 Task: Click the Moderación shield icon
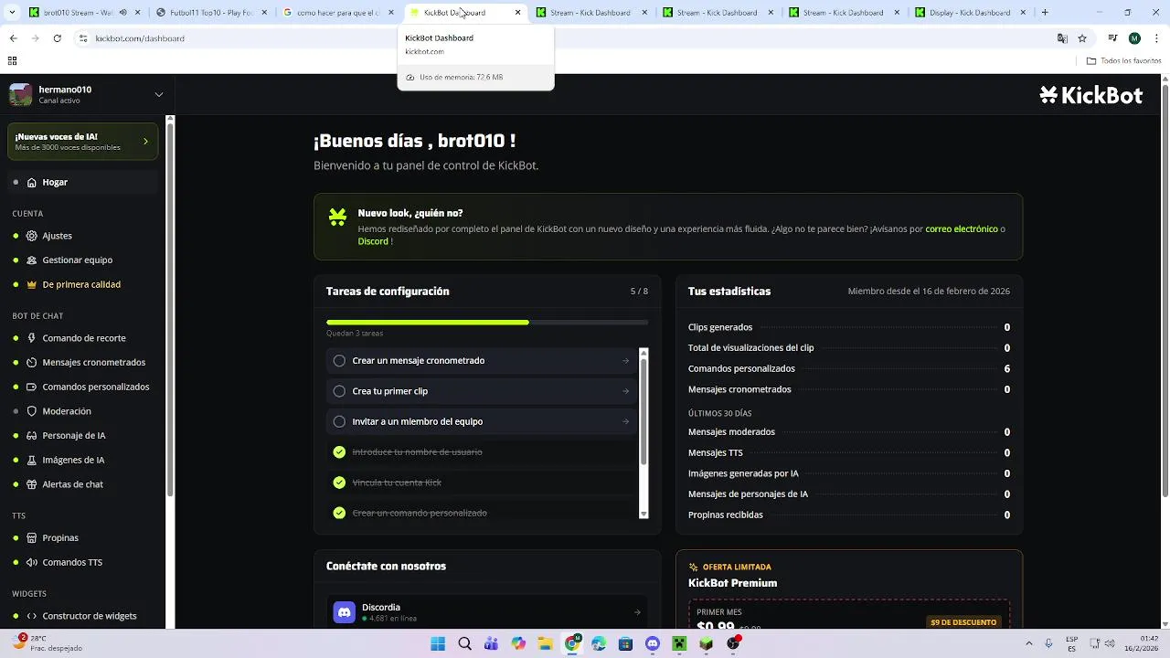(32, 411)
